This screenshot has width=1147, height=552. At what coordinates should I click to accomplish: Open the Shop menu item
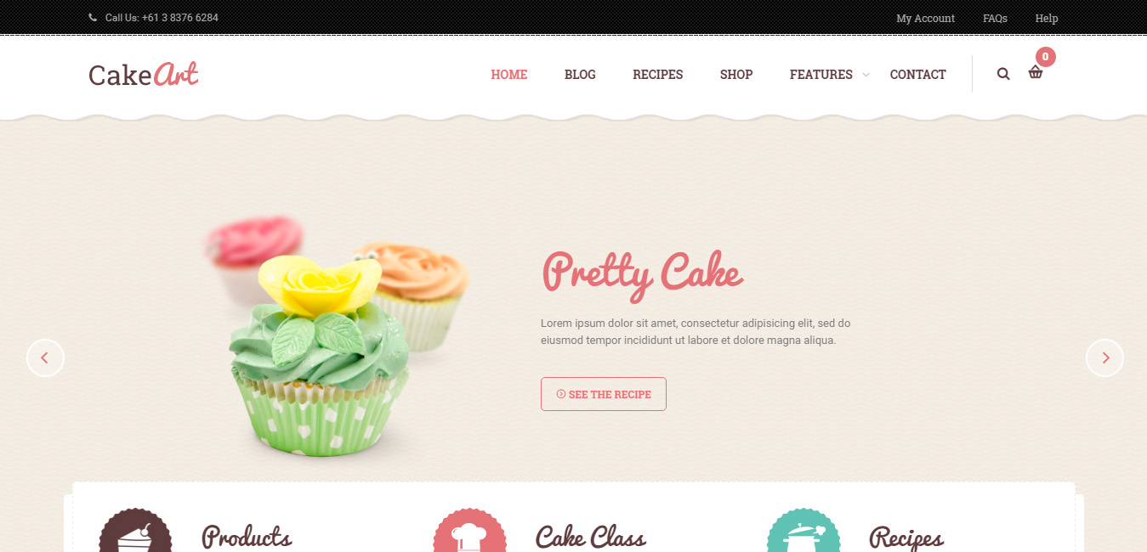click(736, 75)
